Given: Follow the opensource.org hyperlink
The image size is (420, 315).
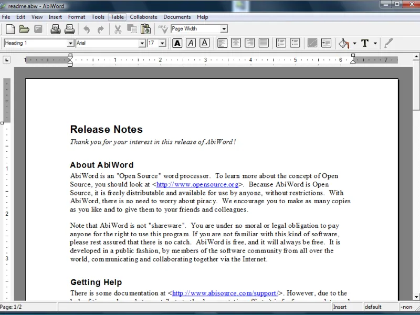Looking at the screenshot, I should tap(197, 185).
